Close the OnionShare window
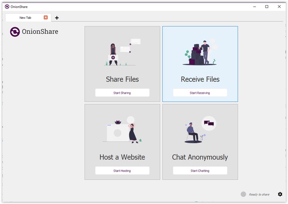Image resolution: width=288 pixels, height=204 pixels. click(x=279, y=7)
